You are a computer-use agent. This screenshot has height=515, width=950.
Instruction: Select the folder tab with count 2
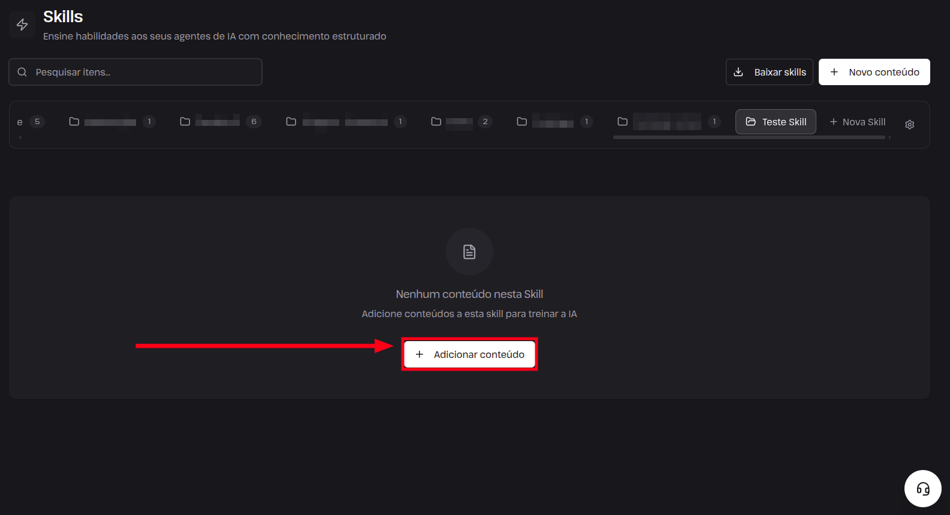(462, 122)
